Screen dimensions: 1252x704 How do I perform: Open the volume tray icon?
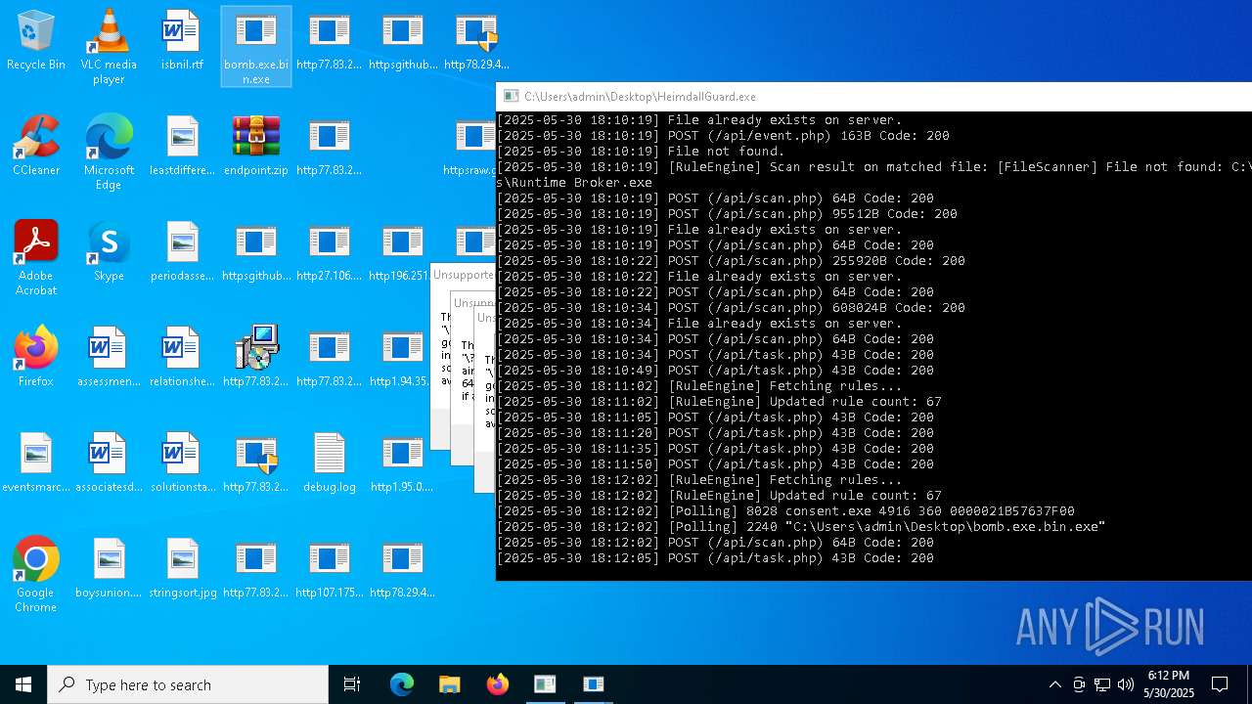[1126, 684]
